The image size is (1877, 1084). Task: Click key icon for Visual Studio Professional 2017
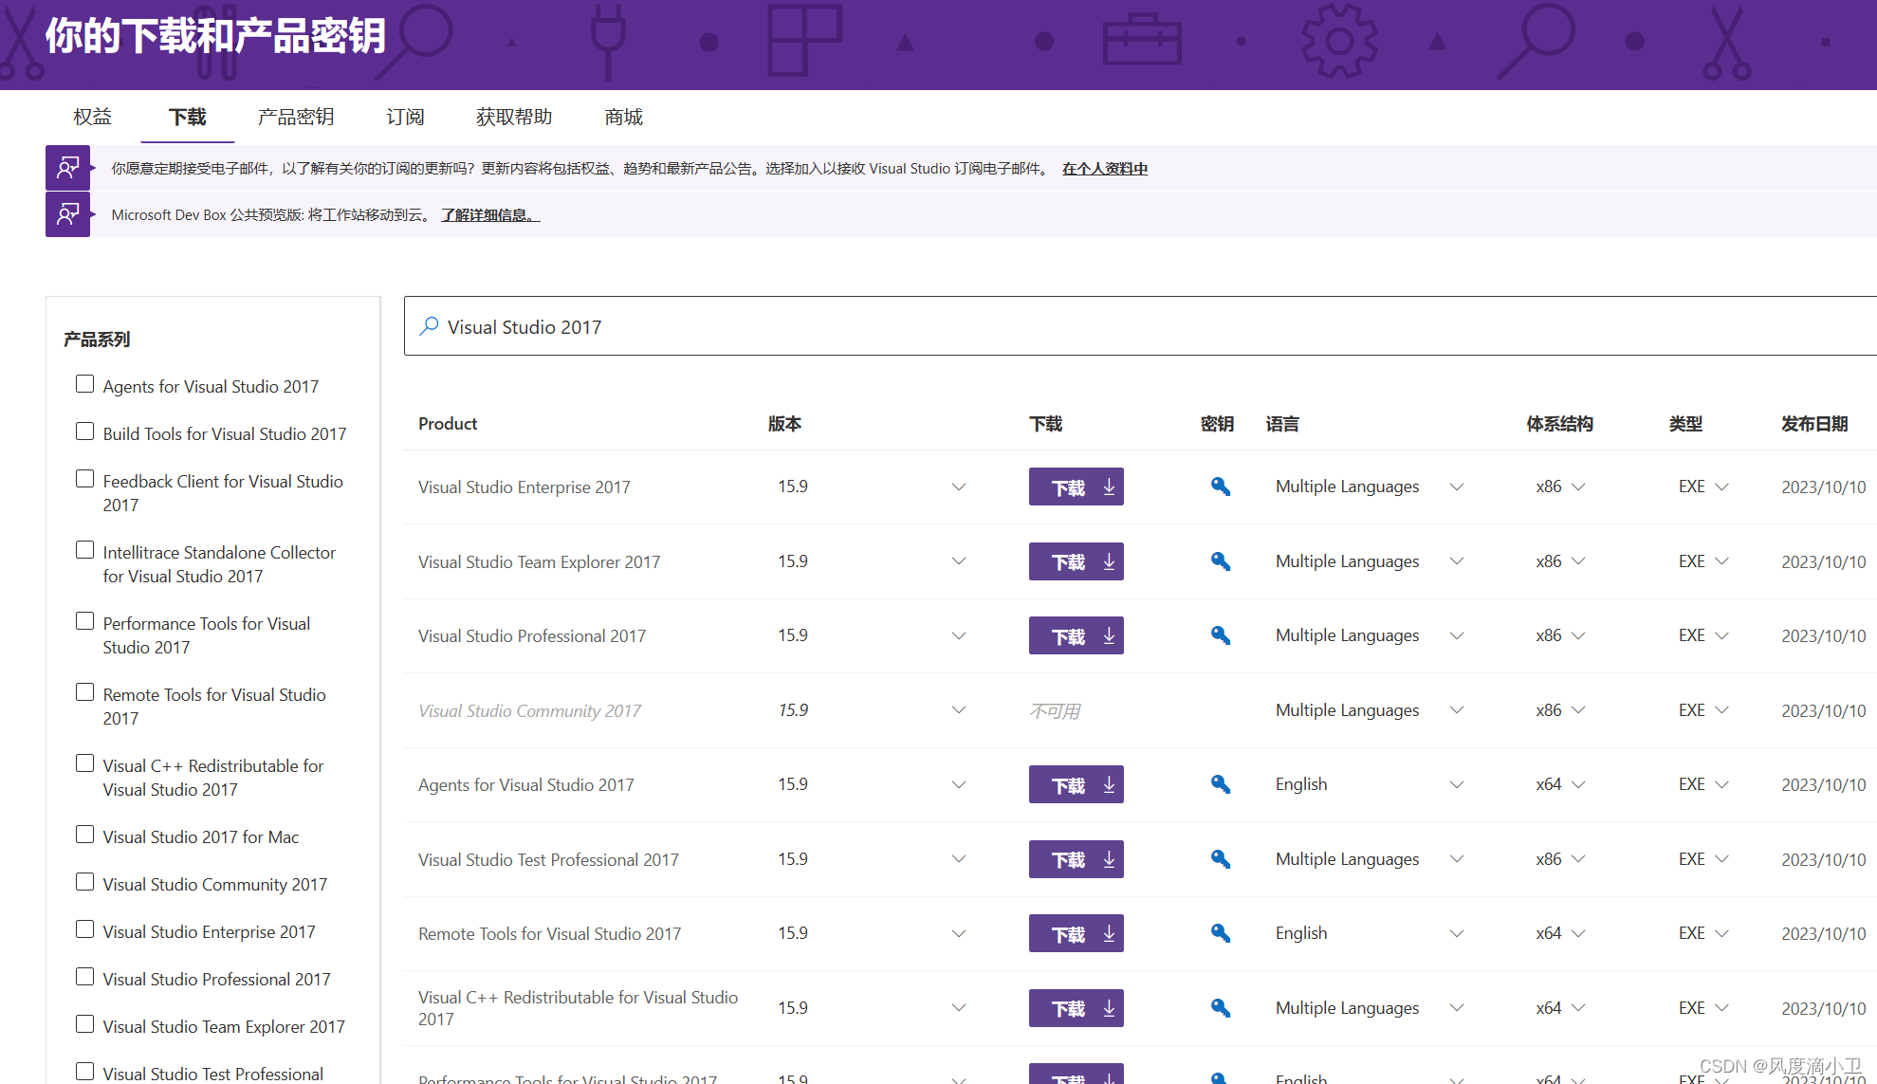click(1220, 635)
